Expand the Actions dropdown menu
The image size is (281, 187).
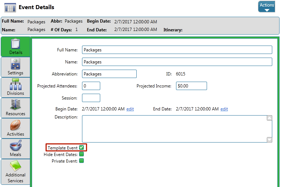pos(266,7)
